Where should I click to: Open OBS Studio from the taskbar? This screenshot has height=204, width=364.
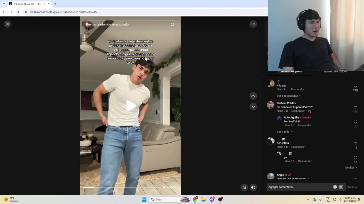click(220, 199)
